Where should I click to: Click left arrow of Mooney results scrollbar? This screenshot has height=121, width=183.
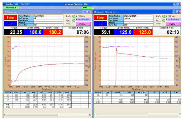click(95, 114)
